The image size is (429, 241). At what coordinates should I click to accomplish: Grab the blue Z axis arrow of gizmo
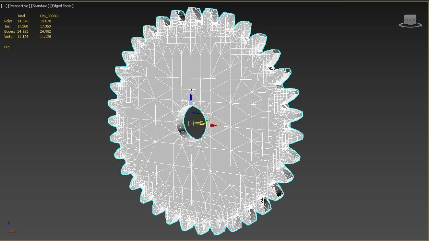[191, 96]
